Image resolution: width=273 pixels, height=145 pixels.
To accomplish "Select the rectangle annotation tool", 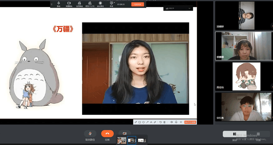I will coord(139,122).
